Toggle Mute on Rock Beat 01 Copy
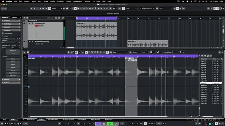The image size is (225, 126). [x=30, y=42]
